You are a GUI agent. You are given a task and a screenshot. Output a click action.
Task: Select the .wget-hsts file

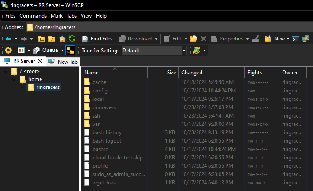(x=104, y=183)
